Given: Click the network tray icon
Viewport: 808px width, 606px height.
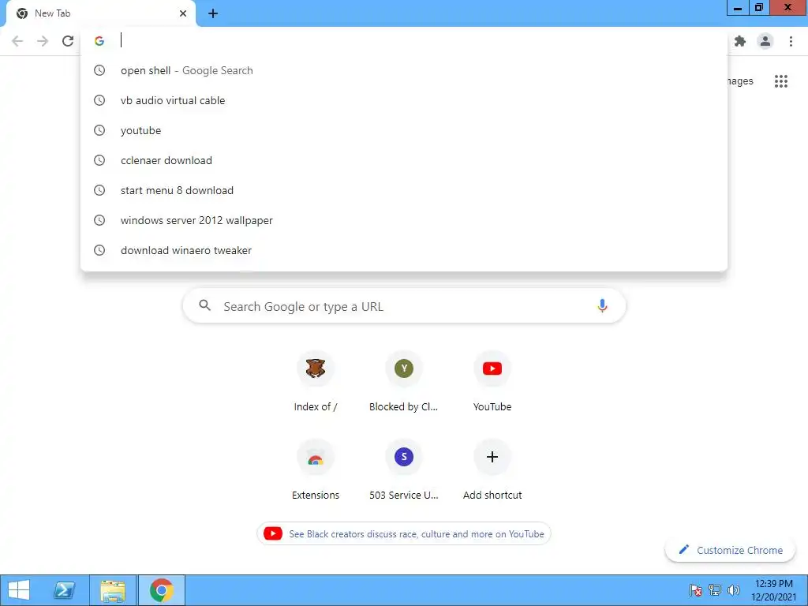Looking at the screenshot, I should coord(715,590).
